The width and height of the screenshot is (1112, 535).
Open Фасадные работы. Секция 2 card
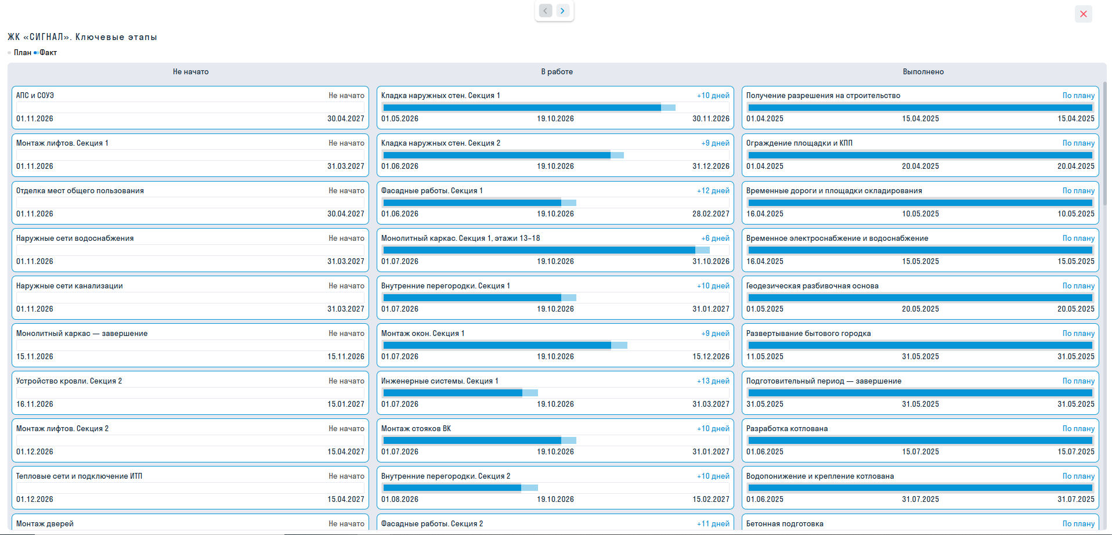[x=555, y=522]
